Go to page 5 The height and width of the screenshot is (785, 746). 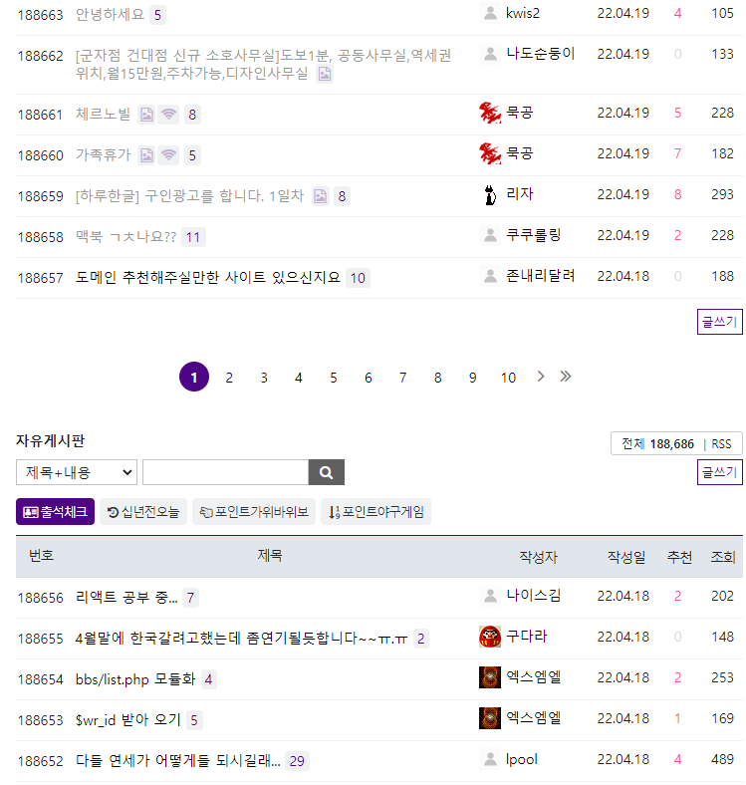click(x=334, y=378)
